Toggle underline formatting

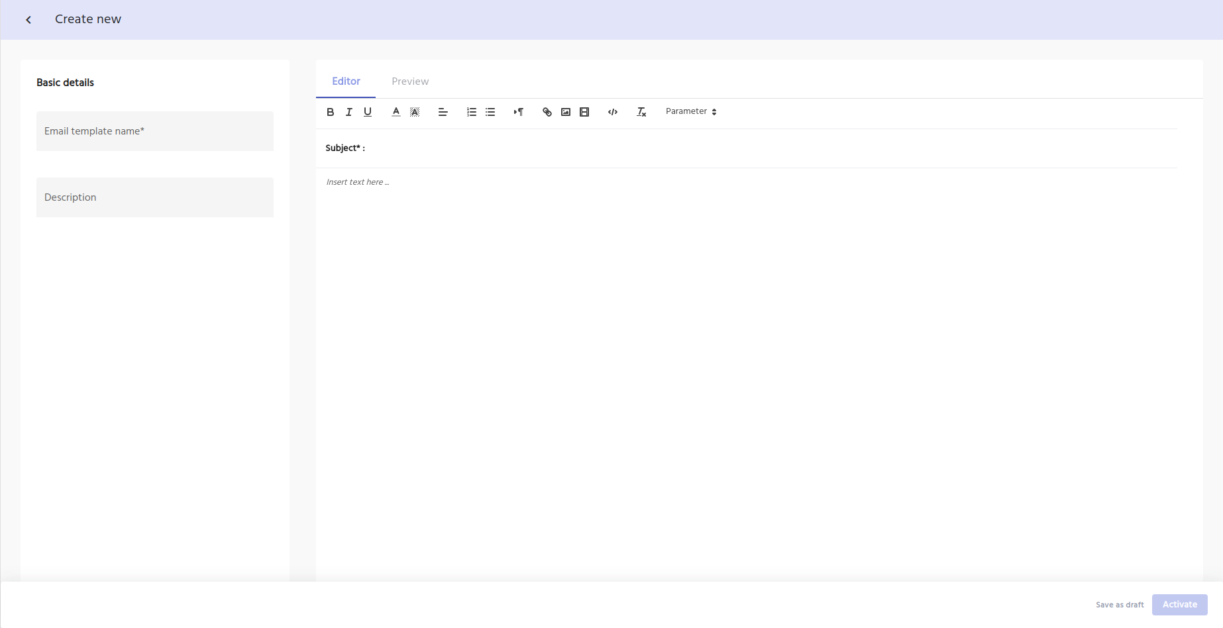(368, 112)
